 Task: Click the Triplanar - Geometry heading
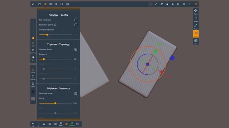[58, 89]
